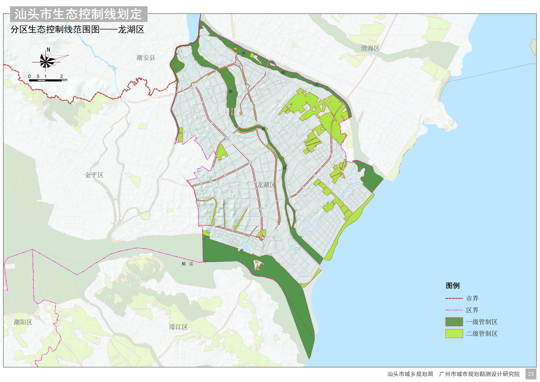Image resolution: width=540 pixels, height=382 pixels.
Task: Click the 汕头市城乡规划局 footer text
Action: (410, 374)
